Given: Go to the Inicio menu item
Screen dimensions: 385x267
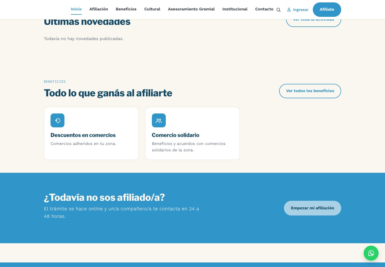Looking at the screenshot, I should (x=76, y=9).
